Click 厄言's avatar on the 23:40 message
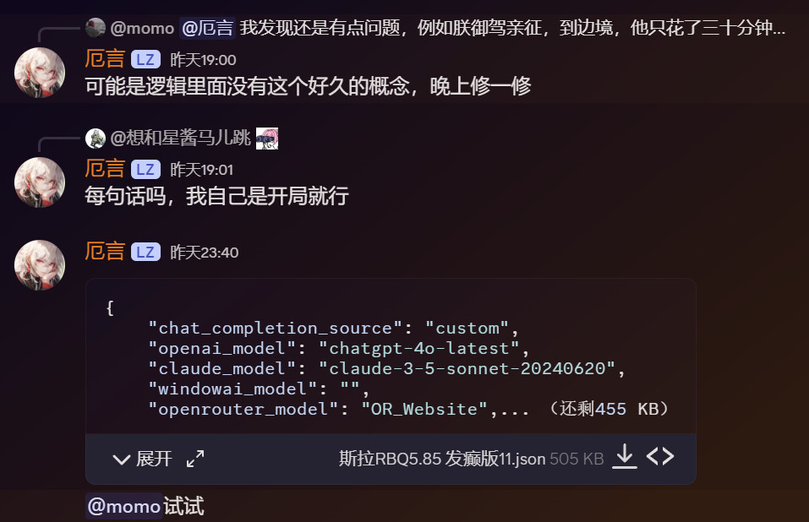Image resolution: width=809 pixels, height=522 pixels. tap(40, 265)
